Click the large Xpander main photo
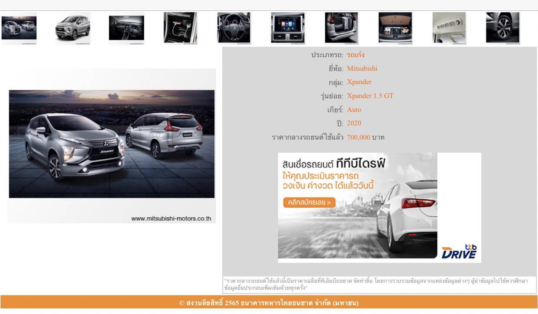Viewport: 538px width, 314px height. (x=112, y=146)
